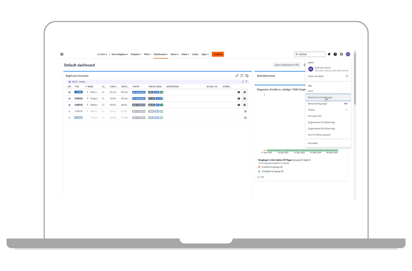Click Export dashboard to PDF
This screenshot has height=271, width=412.
pos(287,65)
